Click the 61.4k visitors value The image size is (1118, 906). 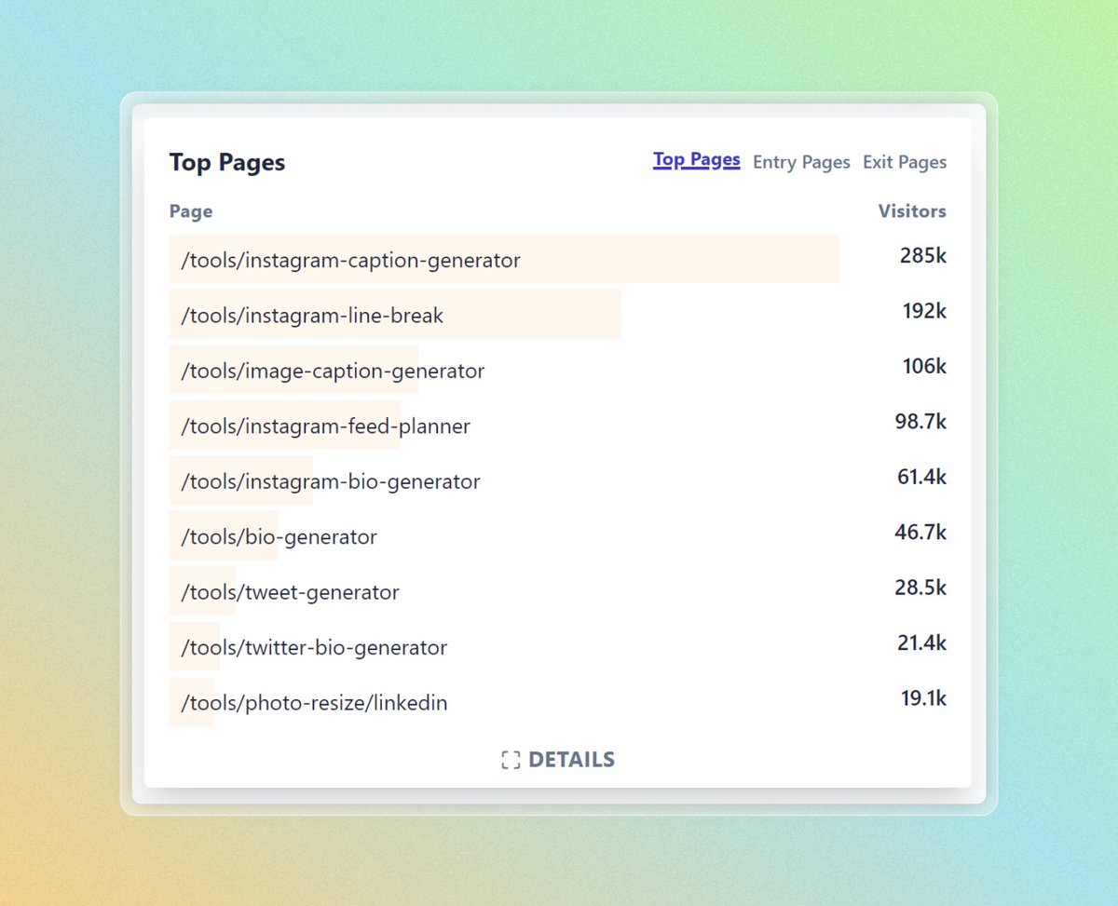921,477
